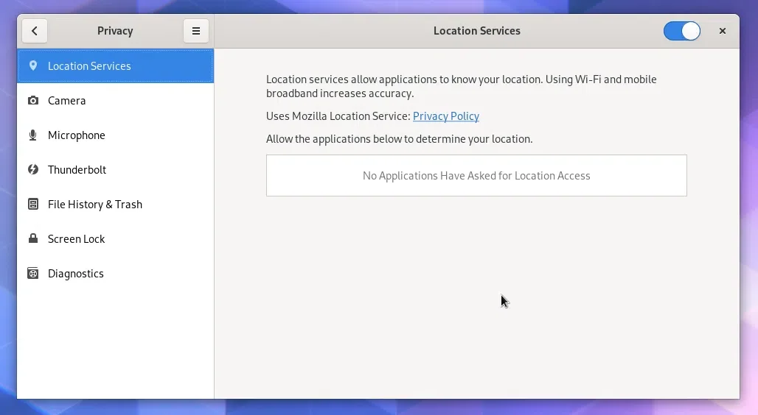
Task: Open the Camera privacy panel
Action: [x=115, y=100]
